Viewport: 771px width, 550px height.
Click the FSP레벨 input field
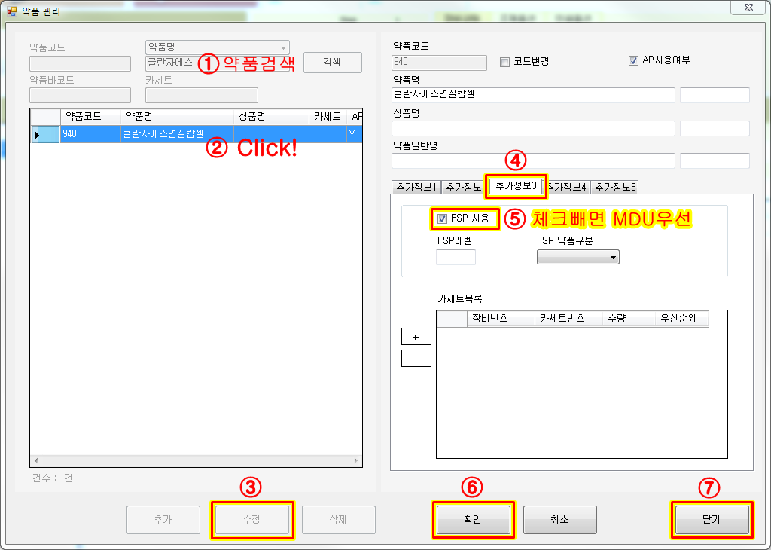(456, 258)
